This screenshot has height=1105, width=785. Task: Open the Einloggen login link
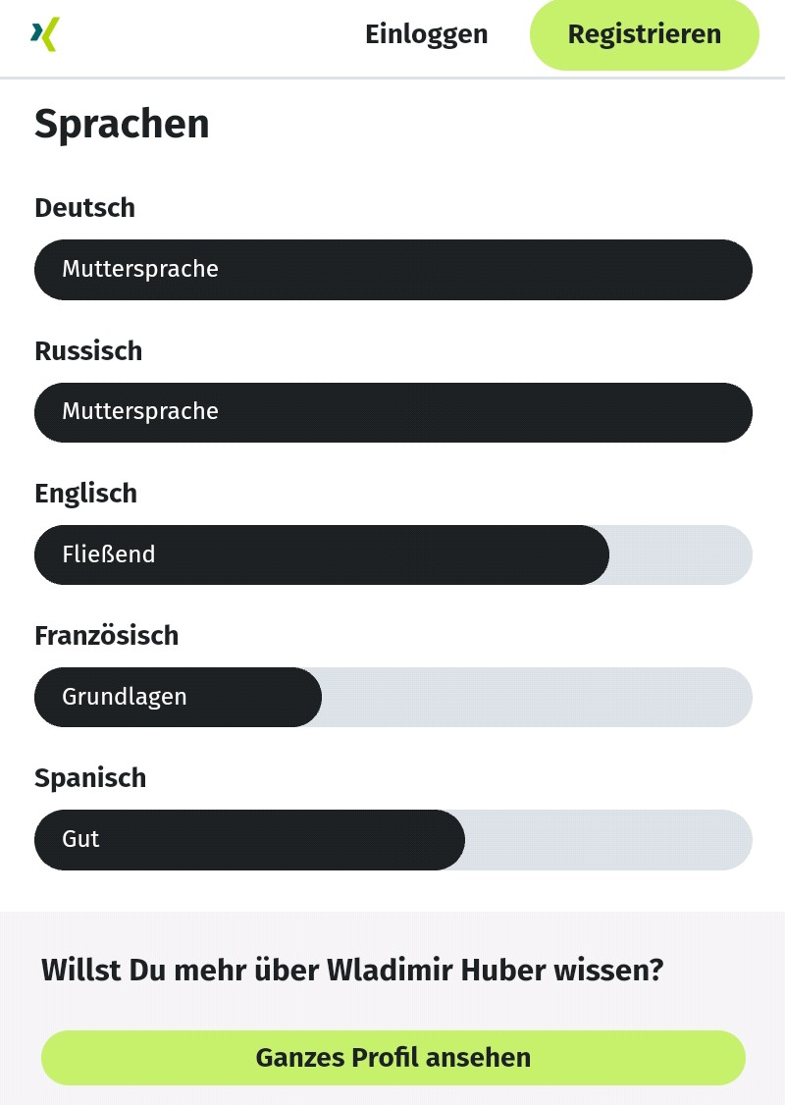[426, 34]
